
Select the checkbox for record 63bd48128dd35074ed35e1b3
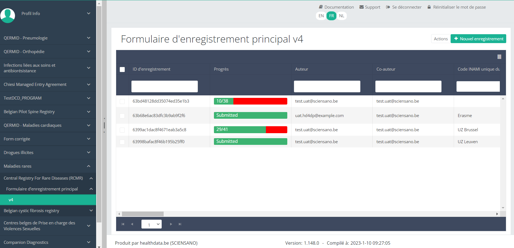122,101
